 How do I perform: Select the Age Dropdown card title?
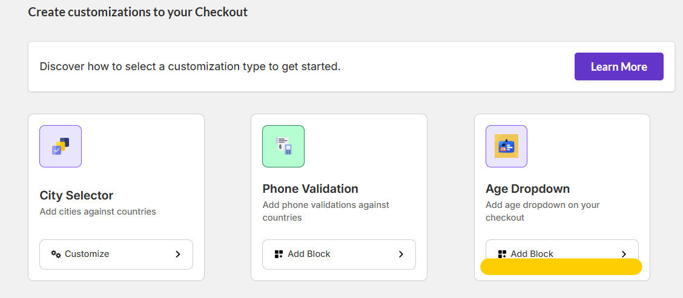click(x=527, y=189)
